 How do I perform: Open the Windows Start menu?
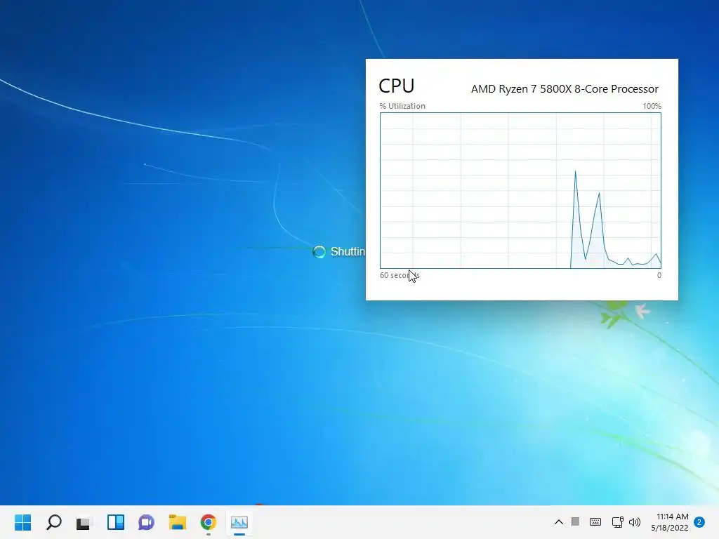23,522
